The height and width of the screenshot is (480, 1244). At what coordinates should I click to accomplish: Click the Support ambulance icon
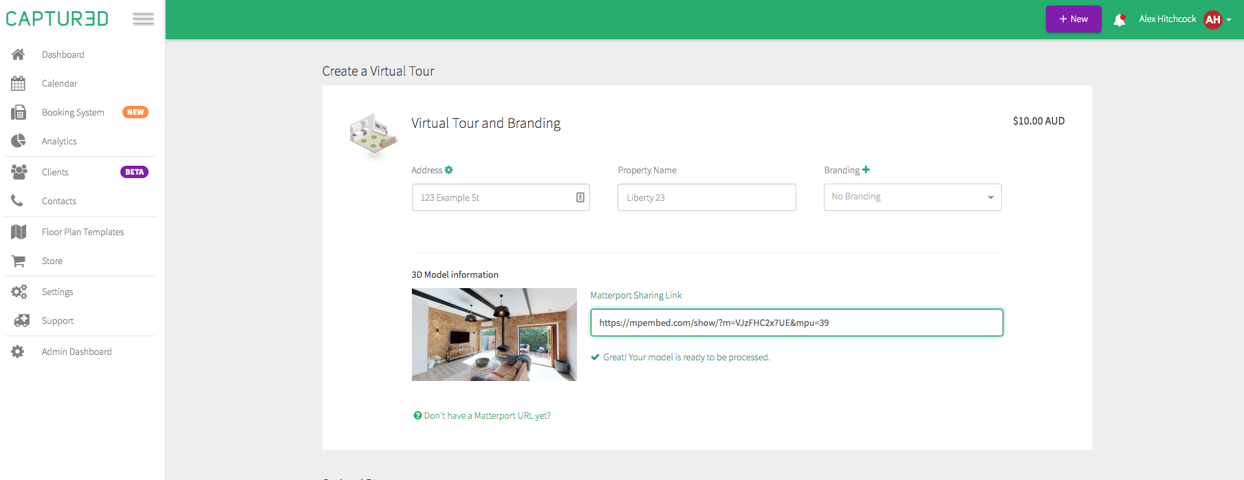(x=22, y=320)
